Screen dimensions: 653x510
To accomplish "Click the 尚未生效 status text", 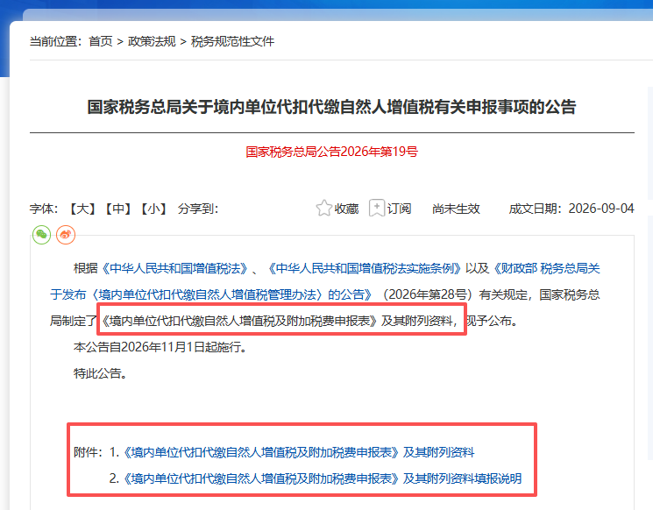I will 456,209.
